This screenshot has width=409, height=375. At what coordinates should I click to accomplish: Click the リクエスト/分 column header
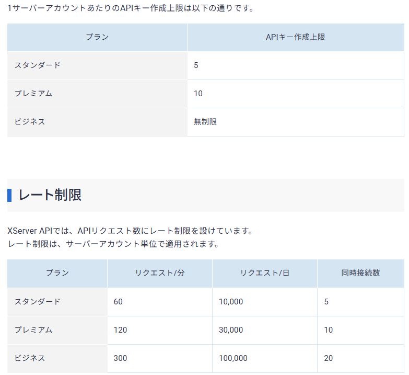[160, 273]
